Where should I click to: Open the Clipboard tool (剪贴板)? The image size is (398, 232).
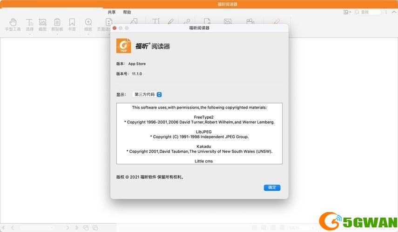click(57, 25)
